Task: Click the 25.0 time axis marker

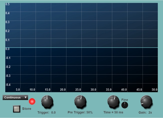Action: pos(78,90)
